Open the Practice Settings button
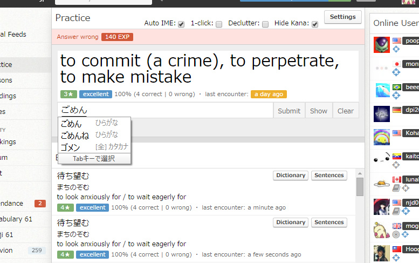The width and height of the screenshot is (419, 263). pos(342,17)
